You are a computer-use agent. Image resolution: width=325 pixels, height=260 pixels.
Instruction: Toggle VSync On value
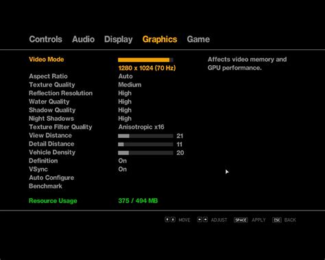[123, 169]
